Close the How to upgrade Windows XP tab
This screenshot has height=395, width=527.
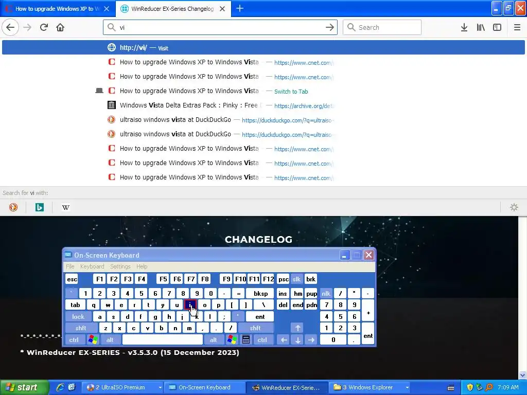(107, 9)
